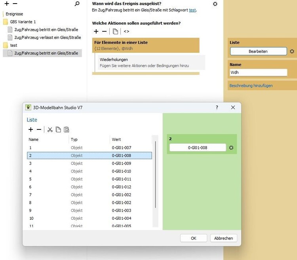Image resolution: width=297 pixels, height=260 pixels.
Task: Select list row 8 with 0-Gl01-002
Action: (89, 203)
